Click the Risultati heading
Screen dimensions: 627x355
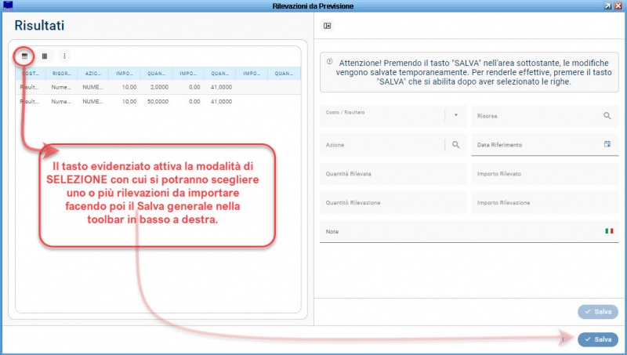(x=39, y=25)
